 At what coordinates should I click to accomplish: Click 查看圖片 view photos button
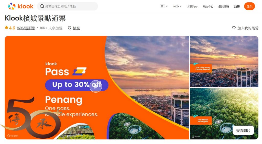243,130
